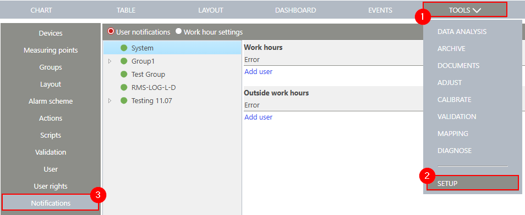Open CALIBRATE from the Tools menu
This screenshot has height=215, width=525.
pyautogui.click(x=454, y=99)
